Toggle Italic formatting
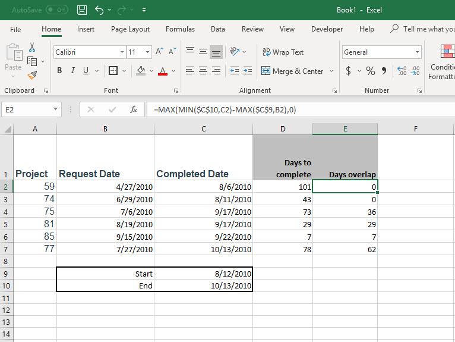 tap(73, 71)
